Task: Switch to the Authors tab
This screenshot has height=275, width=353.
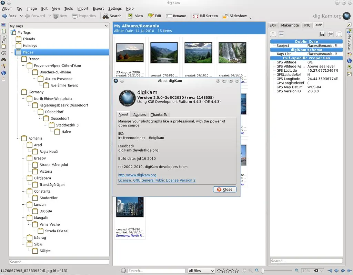Action: (140, 114)
